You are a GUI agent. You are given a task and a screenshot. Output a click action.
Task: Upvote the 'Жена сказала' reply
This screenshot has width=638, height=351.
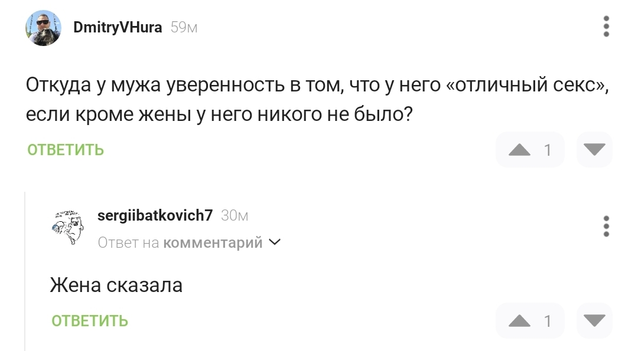520,321
